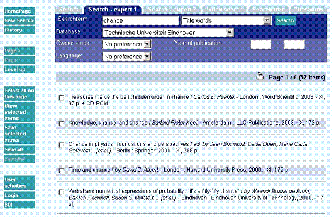Image resolution: width=333 pixels, height=218 pixels.
Task: Go to the Index search tab
Action: coord(224,10)
